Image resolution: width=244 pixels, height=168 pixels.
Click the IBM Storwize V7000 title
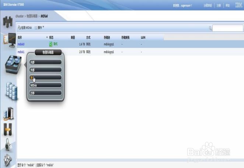14,5
